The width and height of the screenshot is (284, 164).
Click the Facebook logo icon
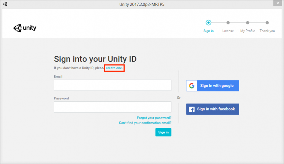(192, 109)
